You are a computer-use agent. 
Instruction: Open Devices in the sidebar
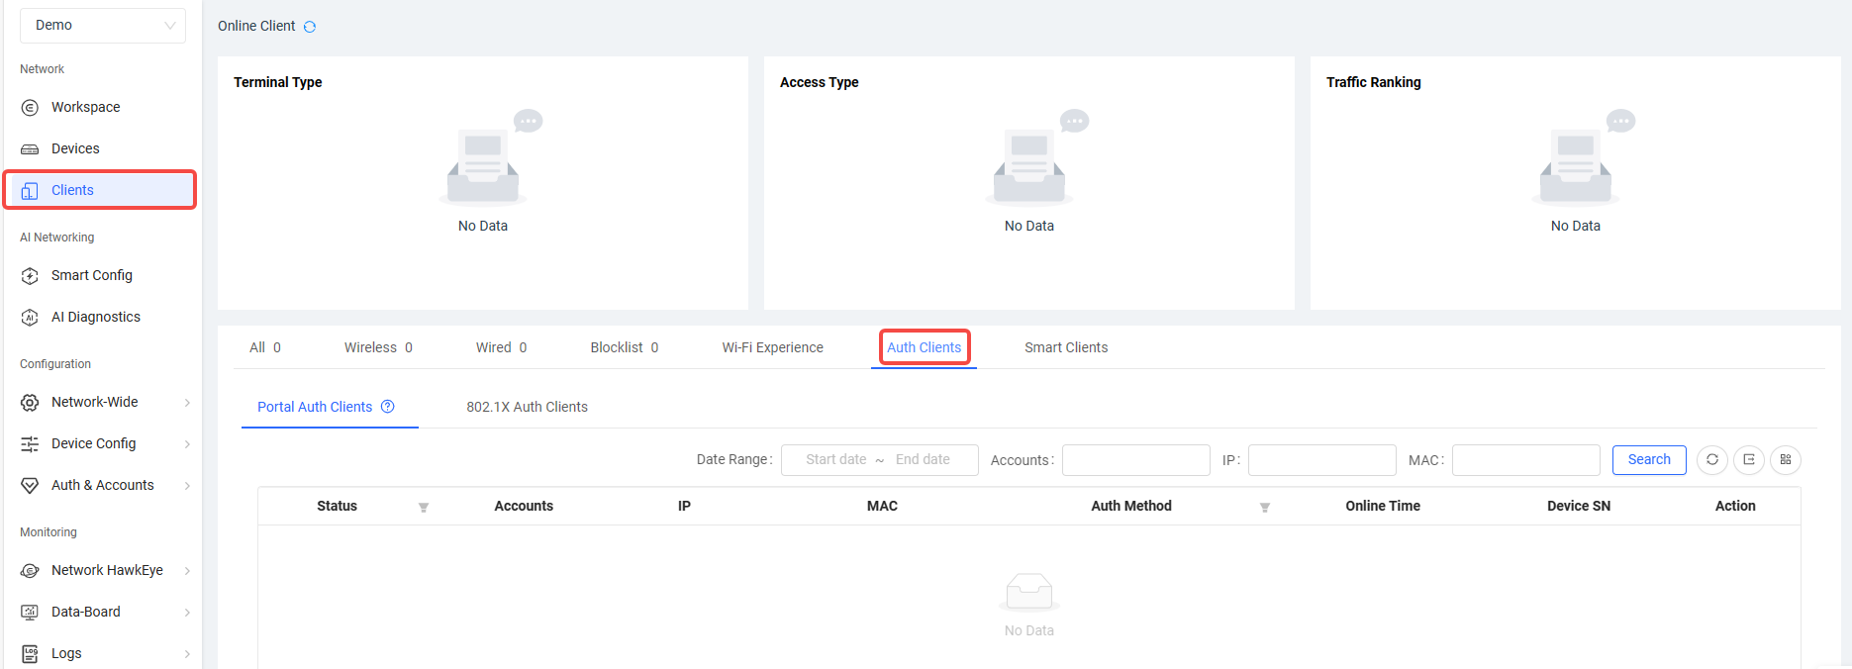75,148
